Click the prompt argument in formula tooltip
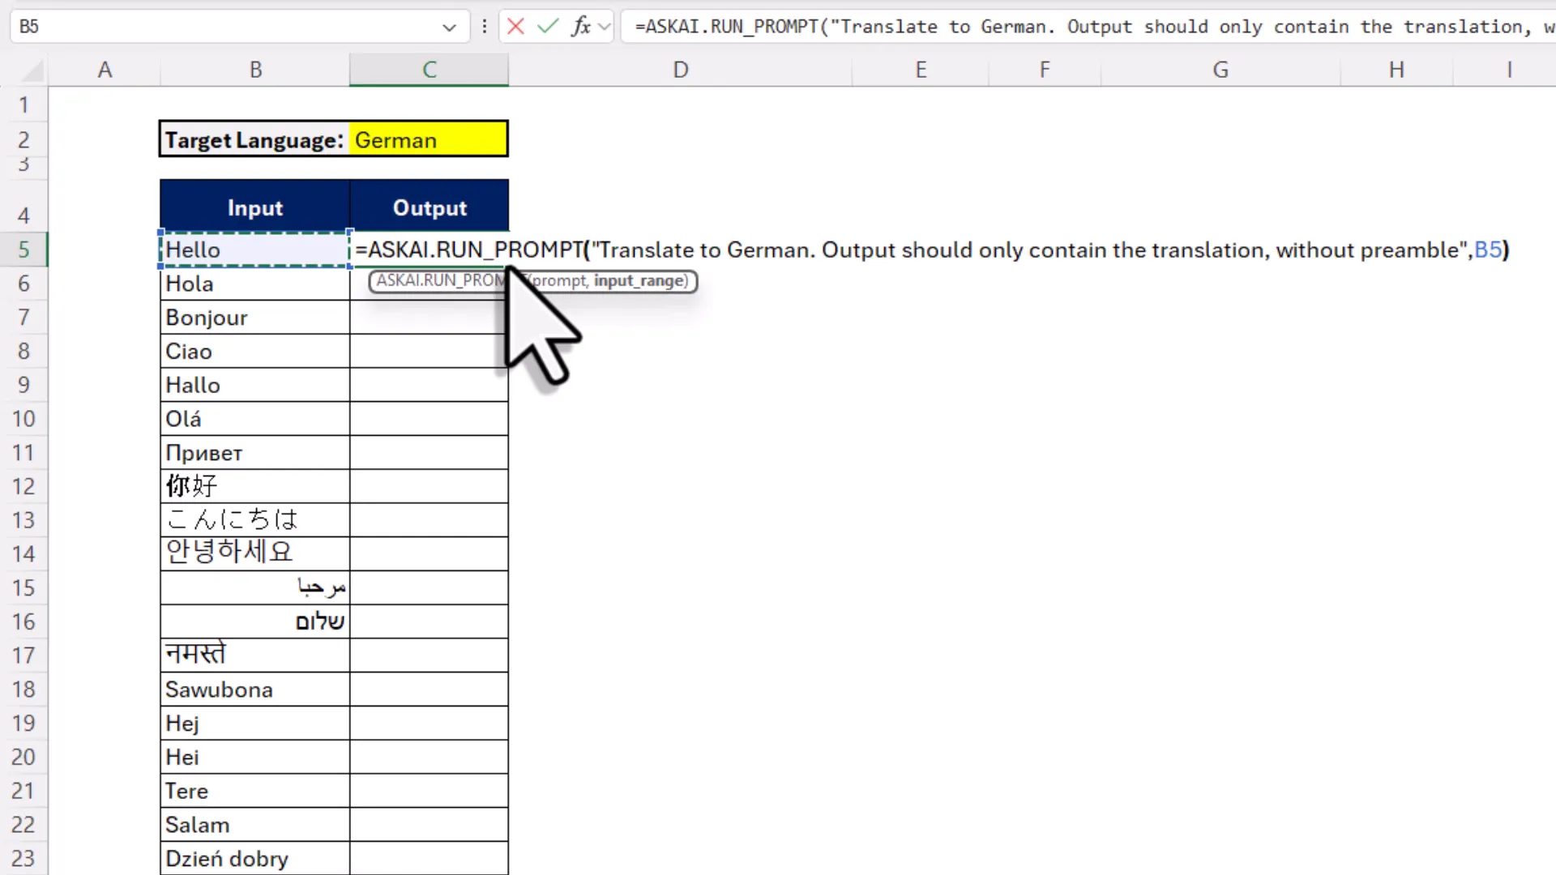The height and width of the screenshot is (875, 1556). click(559, 281)
